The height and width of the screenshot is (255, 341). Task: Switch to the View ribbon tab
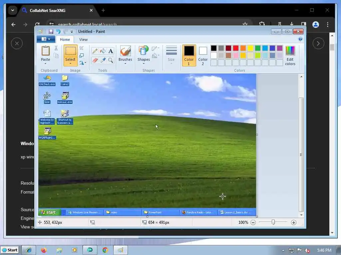click(x=83, y=40)
